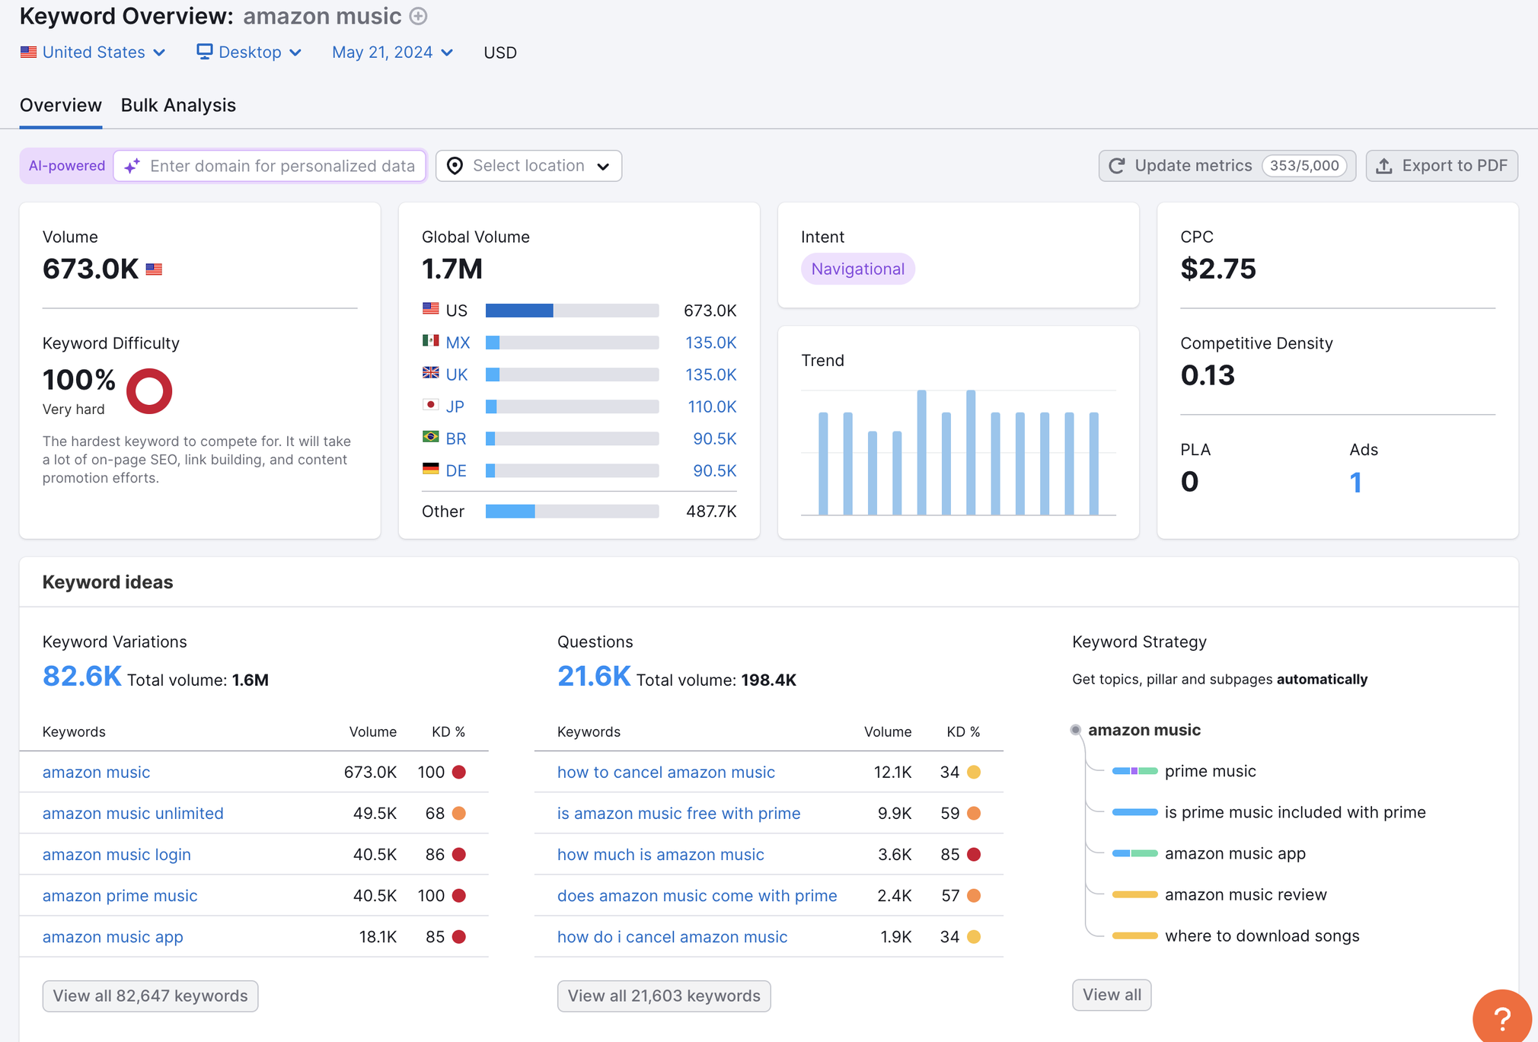Open how much is amazon music question
The height and width of the screenshot is (1042, 1538).
pyautogui.click(x=660, y=854)
